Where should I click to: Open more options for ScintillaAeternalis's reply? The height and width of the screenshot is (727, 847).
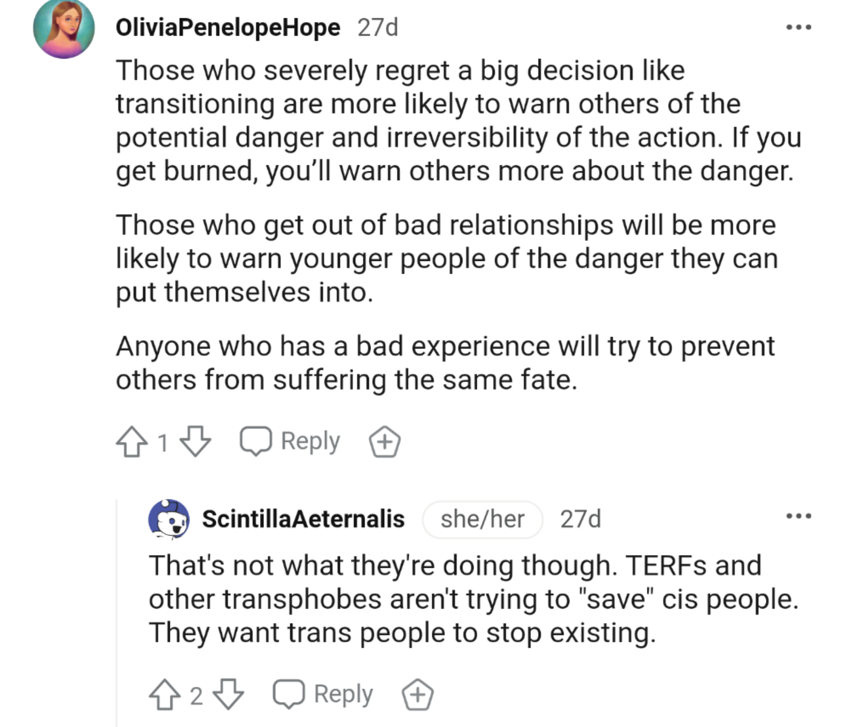point(799,516)
